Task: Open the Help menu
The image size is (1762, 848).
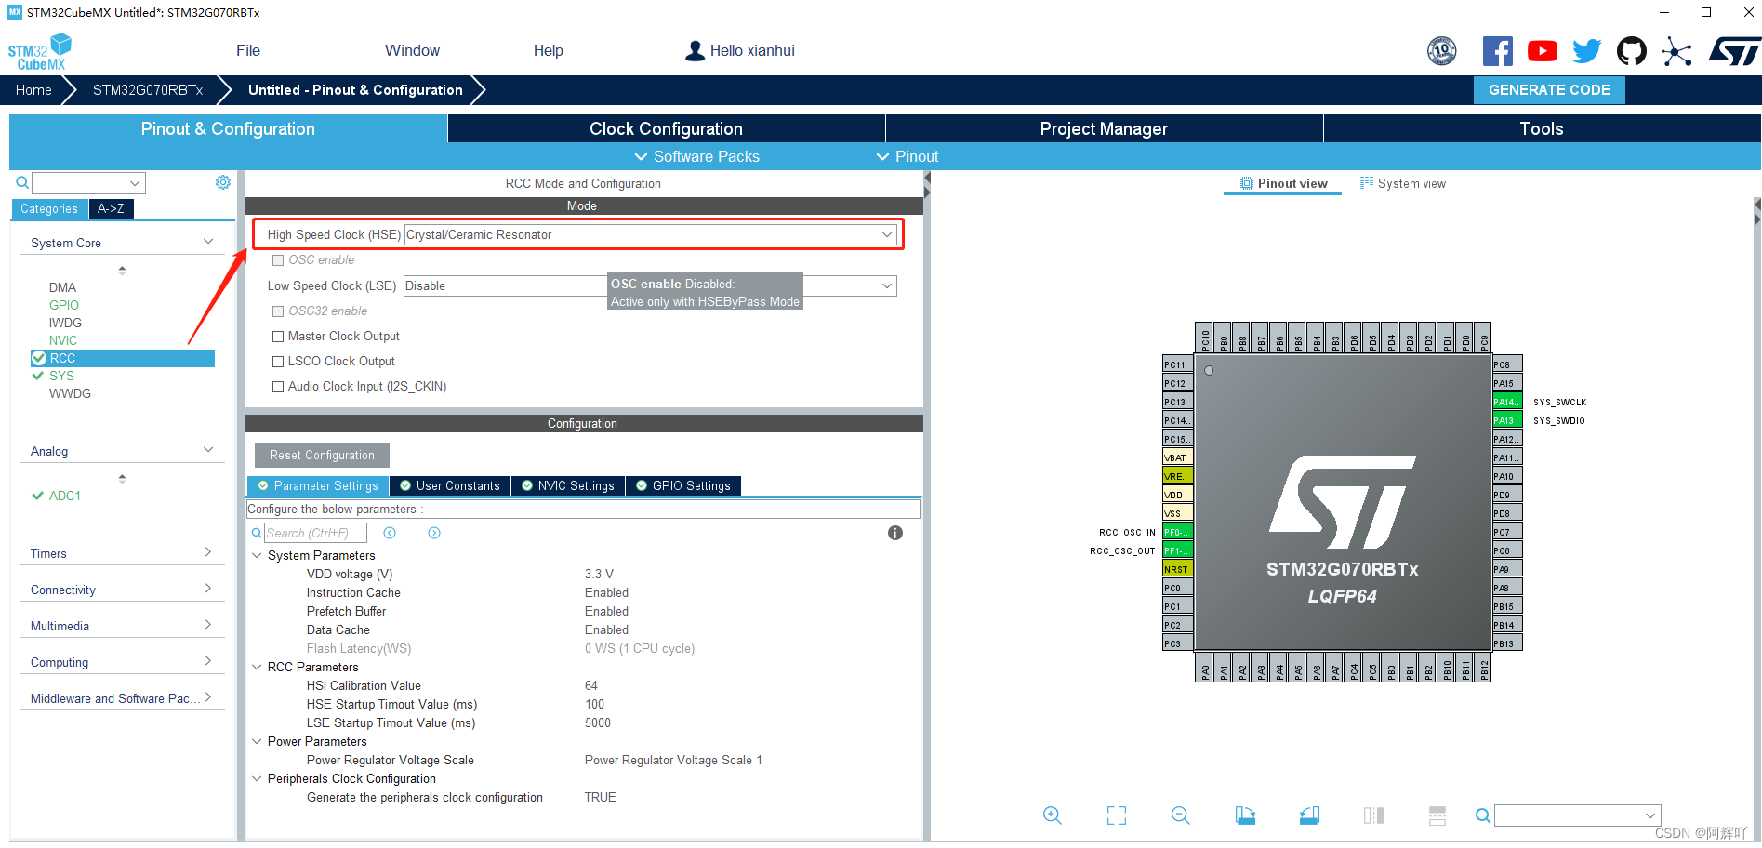Action: click(549, 51)
